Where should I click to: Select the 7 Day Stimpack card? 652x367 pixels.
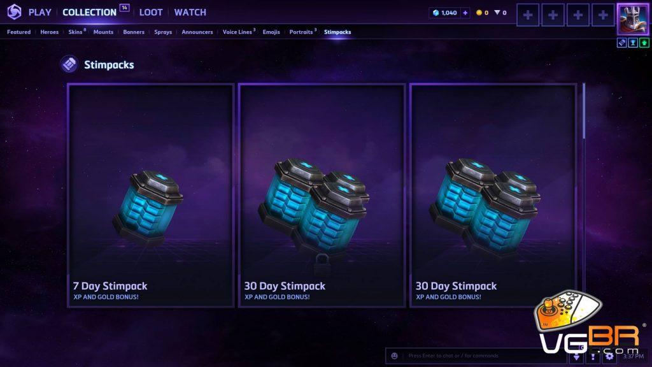[151, 196]
